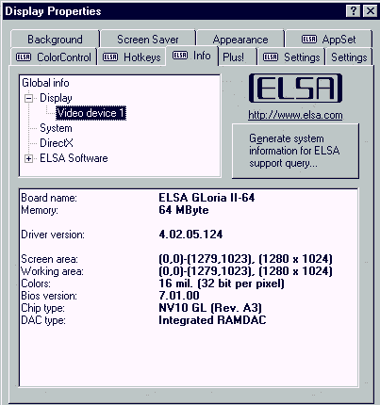Click the ELSA icon on Info tab

click(180, 56)
